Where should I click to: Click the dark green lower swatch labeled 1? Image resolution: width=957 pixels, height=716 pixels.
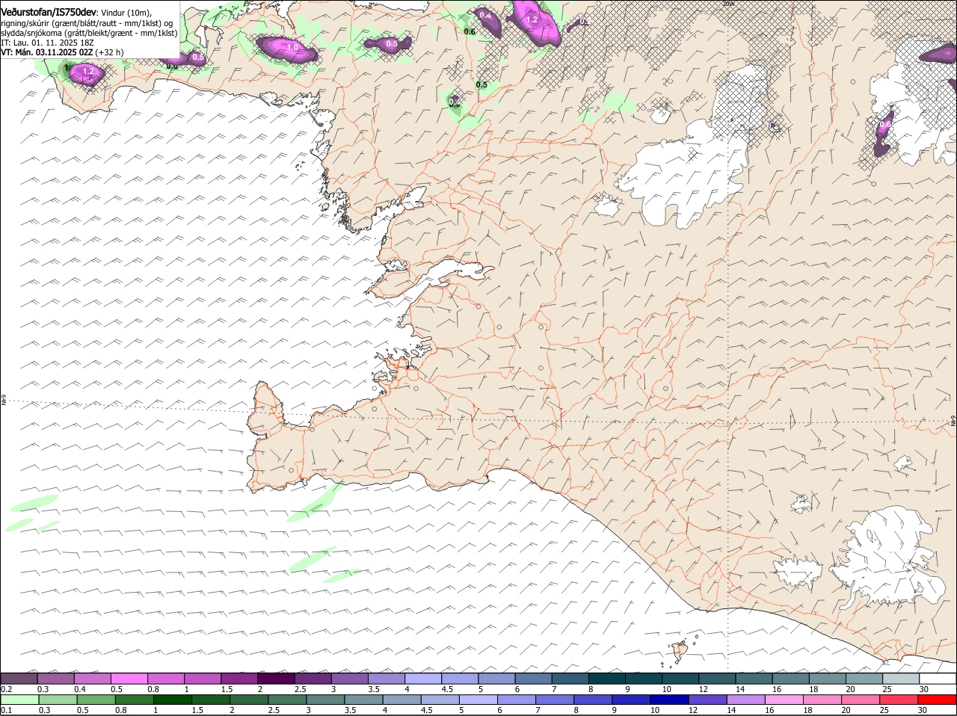tap(172, 700)
